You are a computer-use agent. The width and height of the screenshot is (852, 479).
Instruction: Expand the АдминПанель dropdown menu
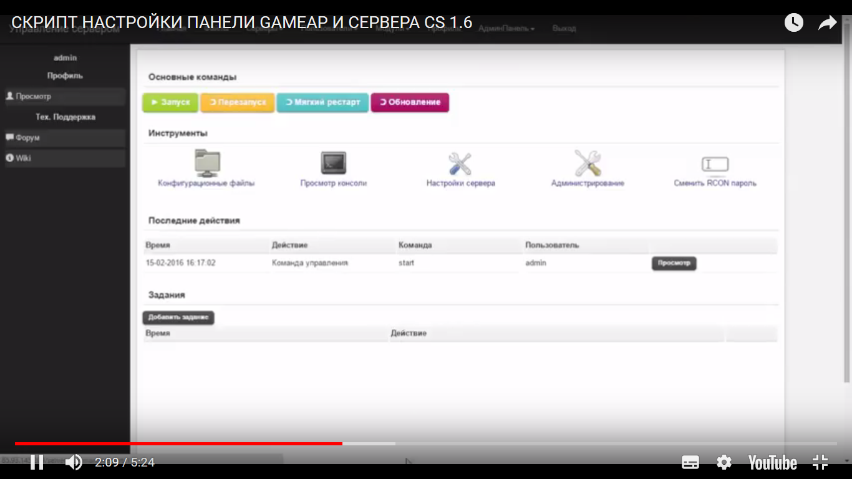[506, 29]
